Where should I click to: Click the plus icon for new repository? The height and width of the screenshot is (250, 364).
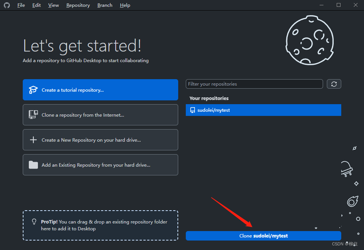[x=33, y=140]
